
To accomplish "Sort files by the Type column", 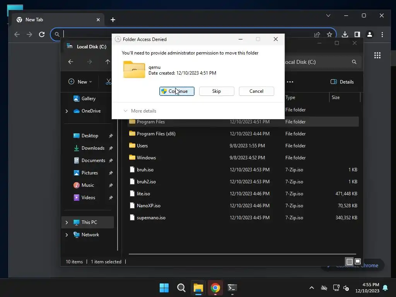I will pos(307,97).
